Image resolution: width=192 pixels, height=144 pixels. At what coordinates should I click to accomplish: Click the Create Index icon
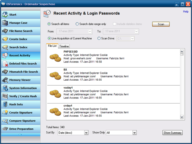click(5, 39)
